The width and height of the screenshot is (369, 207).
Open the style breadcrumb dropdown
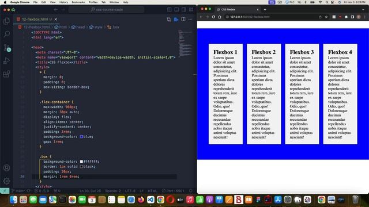pos(96,27)
